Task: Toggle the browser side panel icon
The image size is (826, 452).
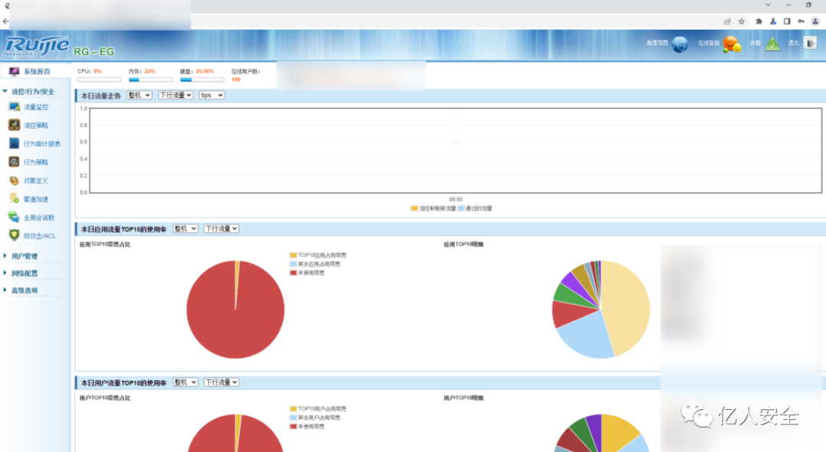Action: (787, 21)
